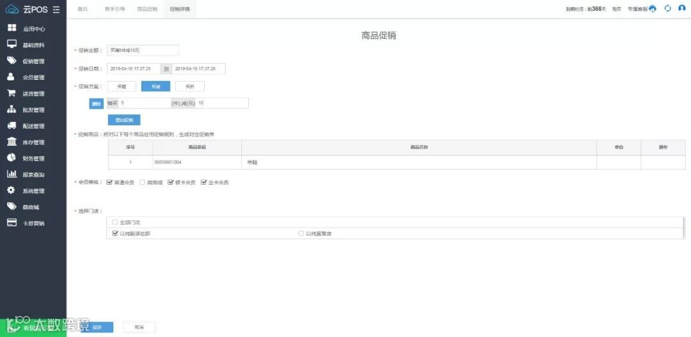
Task: Click the 单位 column header
Action: coord(619,147)
